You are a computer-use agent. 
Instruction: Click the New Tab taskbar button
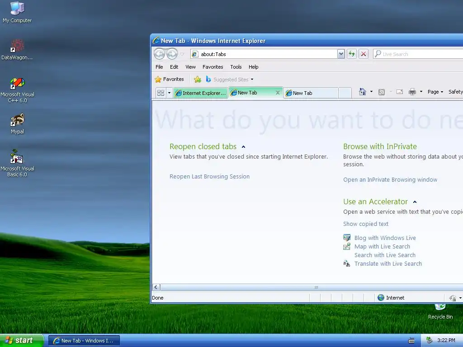(84, 341)
